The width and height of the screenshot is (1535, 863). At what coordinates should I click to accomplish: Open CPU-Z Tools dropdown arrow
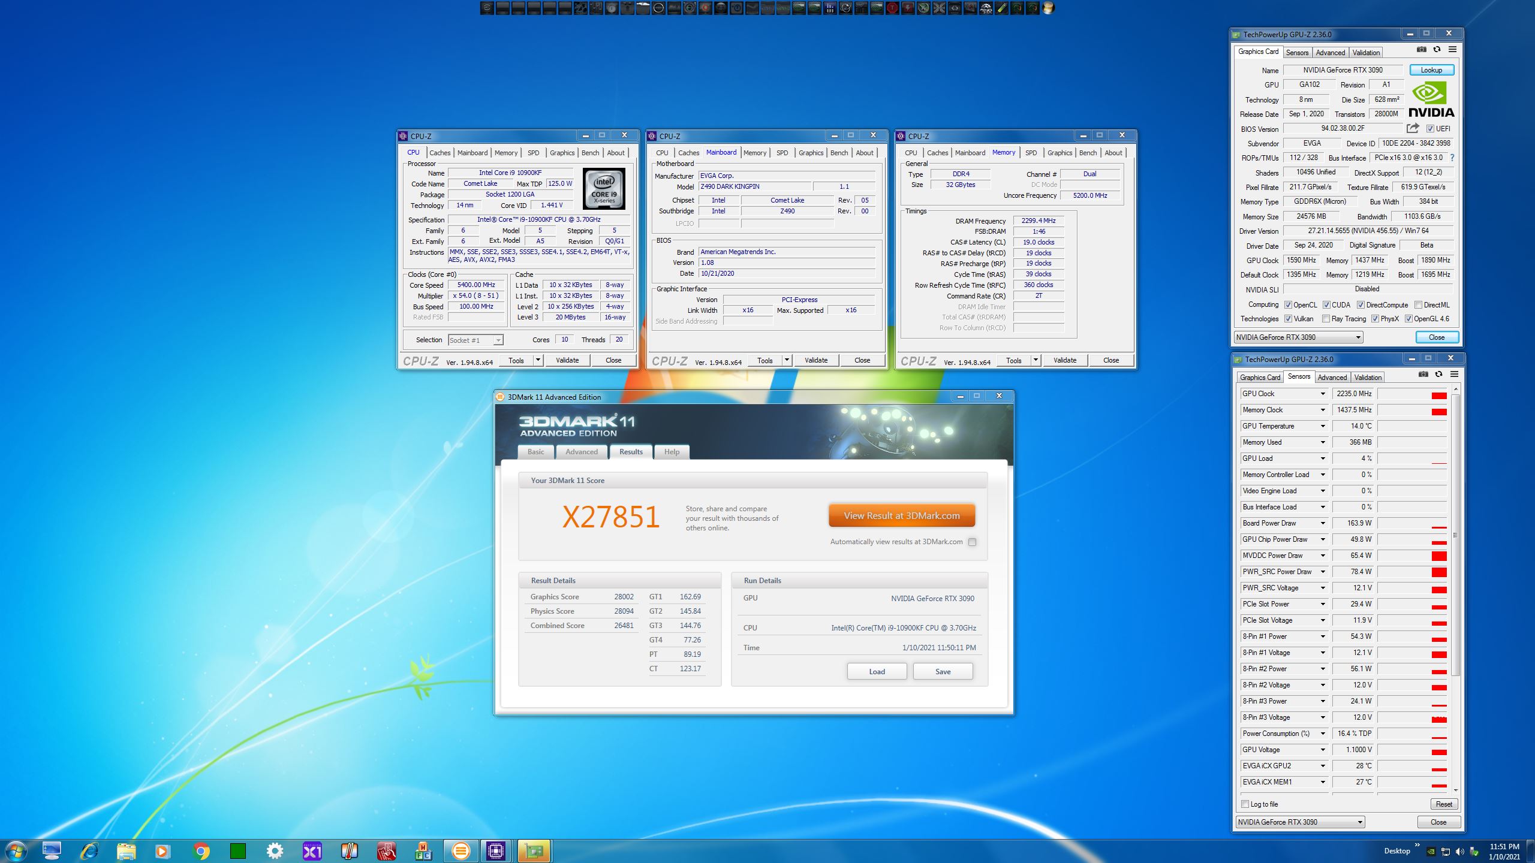(x=538, y=360)
